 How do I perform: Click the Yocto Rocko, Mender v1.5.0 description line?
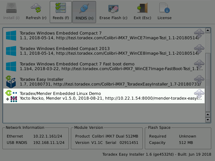click(x=111, y=98)
